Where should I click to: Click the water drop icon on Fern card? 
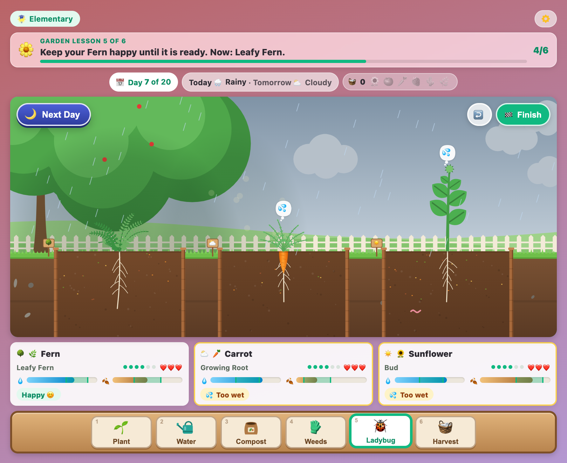click(20, 381)
